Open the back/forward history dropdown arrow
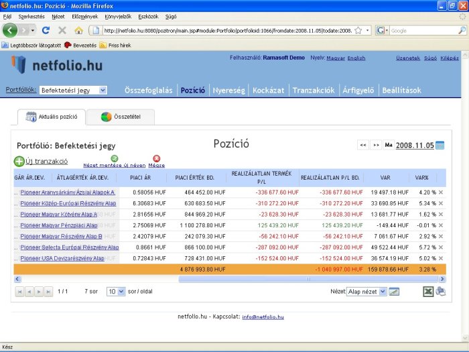This screenshot has height=352, width=469. (x=33, y=30)
